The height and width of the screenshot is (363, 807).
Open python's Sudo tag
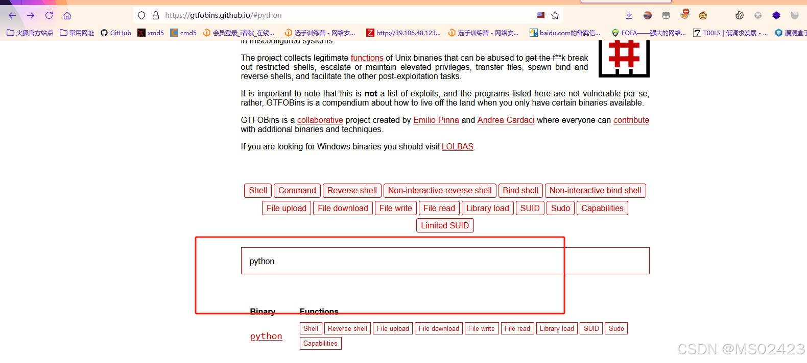click(x=616, y=329)
